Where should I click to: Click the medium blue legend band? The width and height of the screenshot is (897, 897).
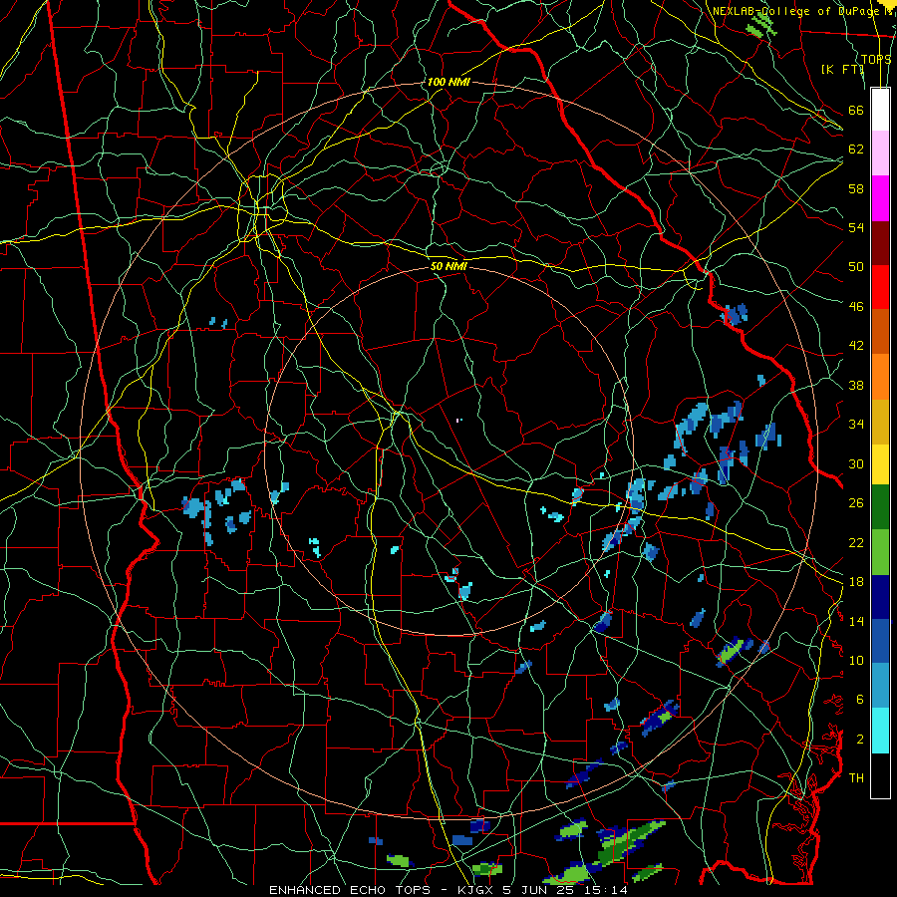[880, 641]
